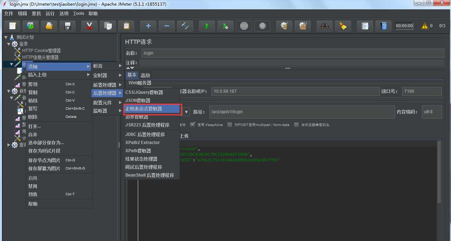Screen dimensions: 451x241
Task: Click the Stop test toolbar icon
Action: tap(244, 26)
